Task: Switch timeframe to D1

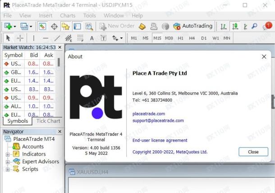Action: (x=204, y=38)
